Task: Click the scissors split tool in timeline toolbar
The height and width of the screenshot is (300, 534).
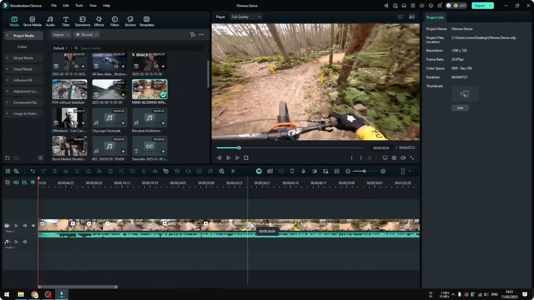Action: click(66, 171)
